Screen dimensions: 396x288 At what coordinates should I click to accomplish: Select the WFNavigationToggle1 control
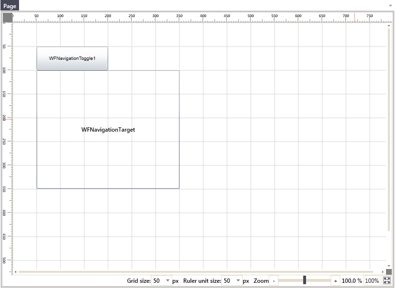[72, 58]
